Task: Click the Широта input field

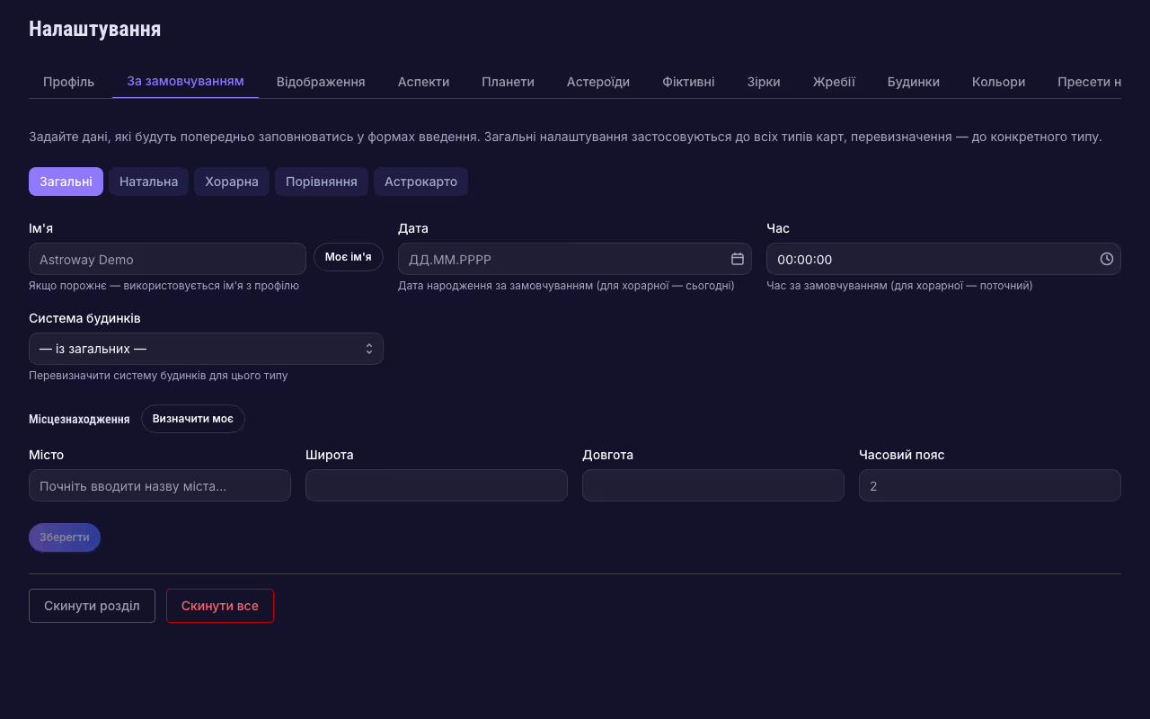Action: (436, 485)
